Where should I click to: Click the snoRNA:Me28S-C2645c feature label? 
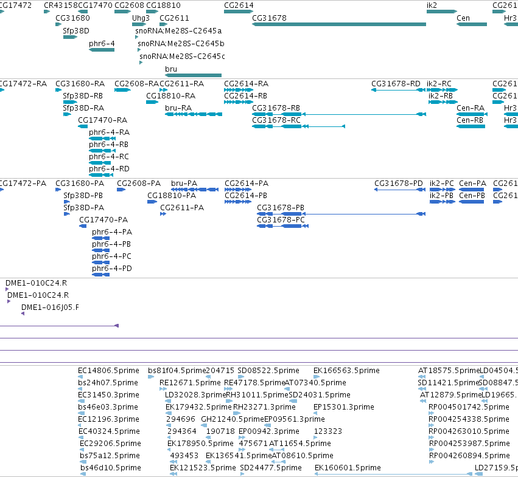(x=182, y=57)
